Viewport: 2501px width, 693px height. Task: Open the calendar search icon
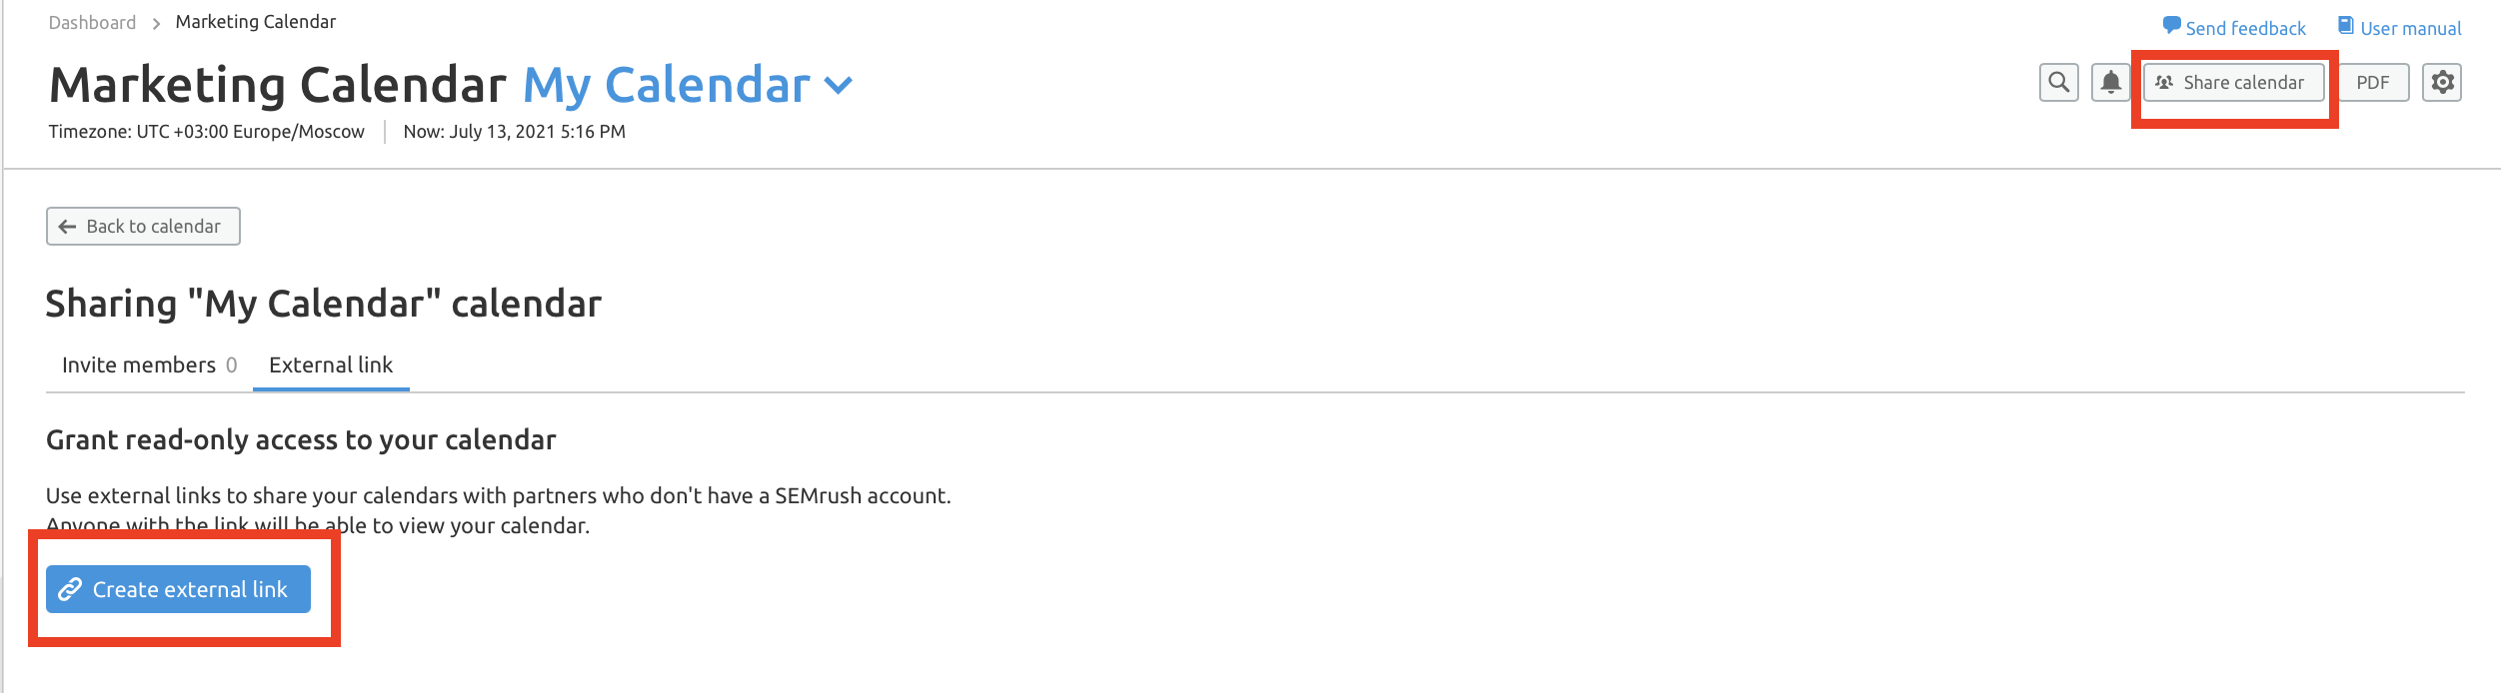tap(2058, 83)
